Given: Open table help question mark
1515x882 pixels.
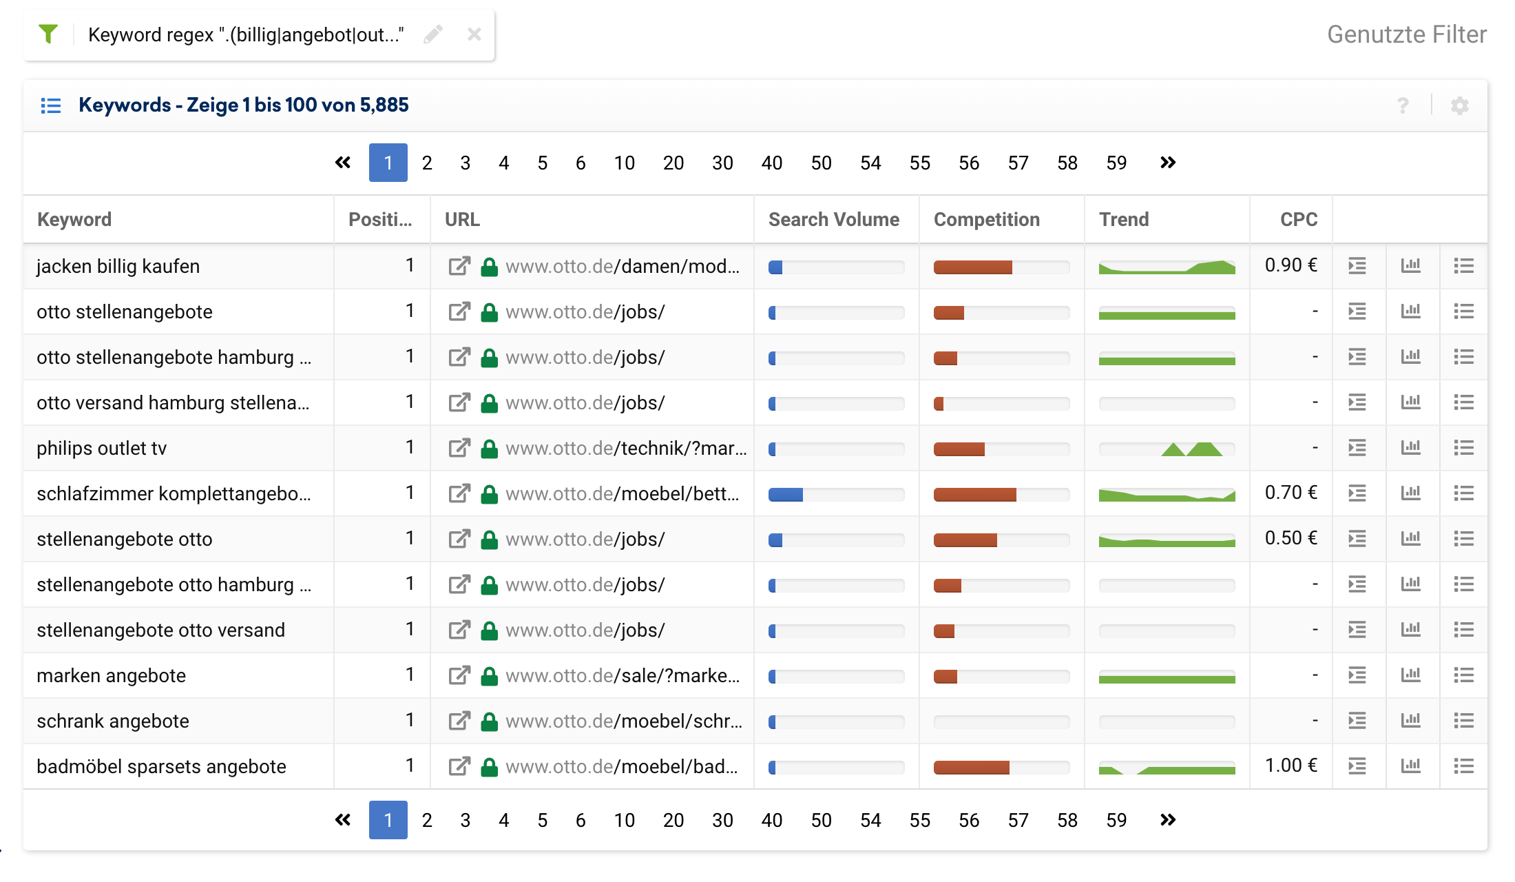Looking at the screenshot, I should 1403,105.
